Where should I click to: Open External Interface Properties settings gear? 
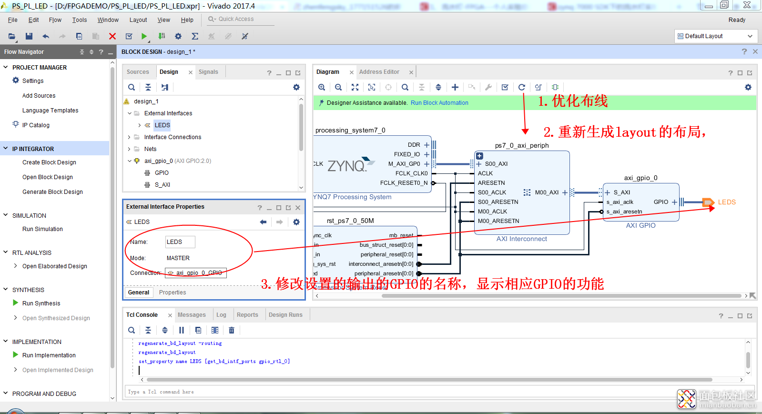click(x=296, y=222)
